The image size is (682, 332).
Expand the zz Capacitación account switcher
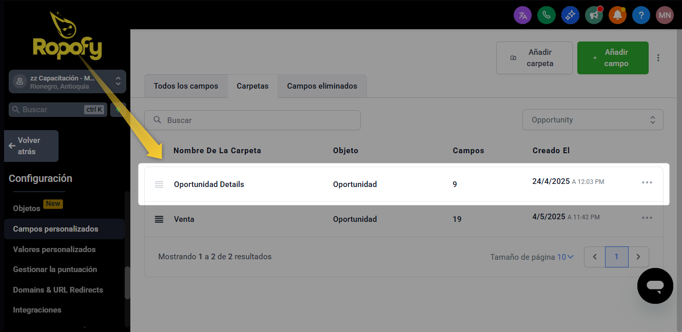(67, 81)
